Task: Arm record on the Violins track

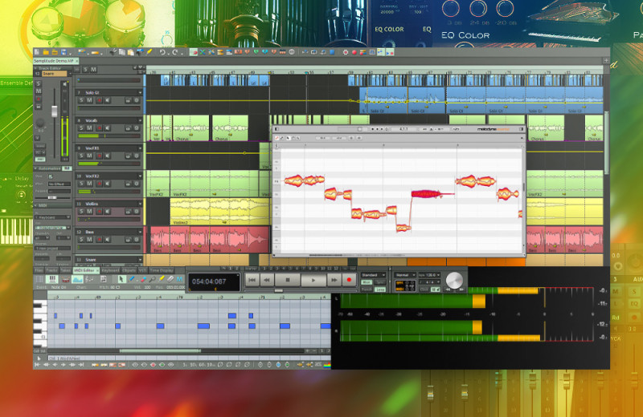Action: click(99, 213)
